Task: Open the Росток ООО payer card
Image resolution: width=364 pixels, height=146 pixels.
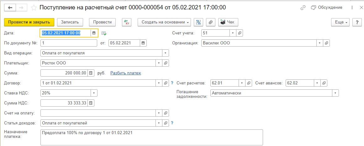Action: pyautogui.click(x=166, y=63)
